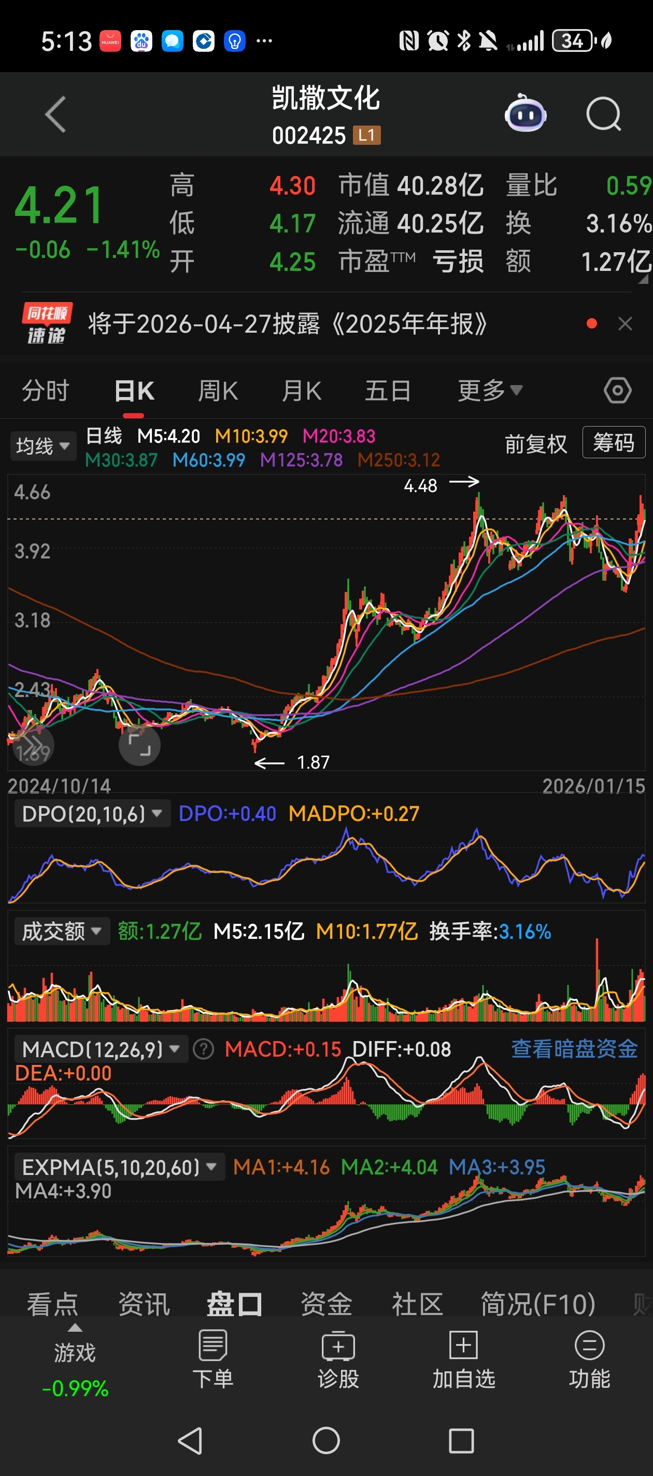The width and height of the screenshot is (653, 1476).
Task: Open the 资金 capital flow tab
Action: click(x=326, y=1305)
